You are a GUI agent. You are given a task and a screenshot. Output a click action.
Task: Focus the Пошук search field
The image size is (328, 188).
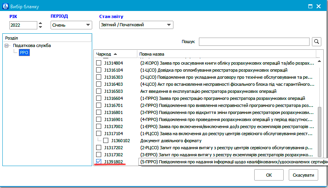coord(255,42)
